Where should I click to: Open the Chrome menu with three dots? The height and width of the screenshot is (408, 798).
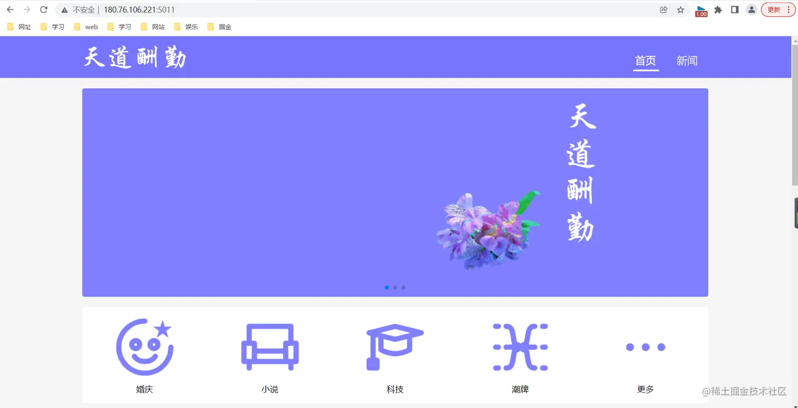click(789, 9)
